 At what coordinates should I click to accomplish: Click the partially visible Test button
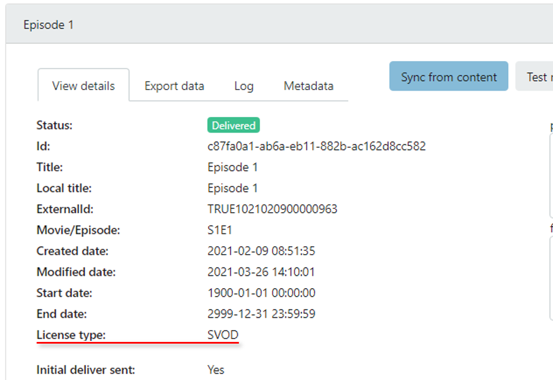(x=536, y=77)
